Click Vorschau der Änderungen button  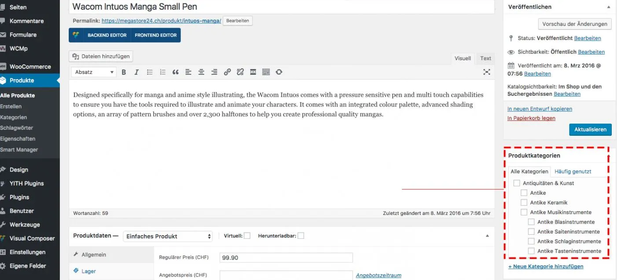(x=575, y=24)
